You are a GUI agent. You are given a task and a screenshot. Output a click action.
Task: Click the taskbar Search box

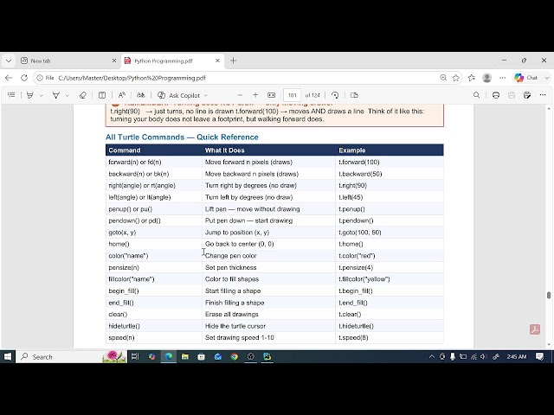pyautogui.click(x=71, y=357)
